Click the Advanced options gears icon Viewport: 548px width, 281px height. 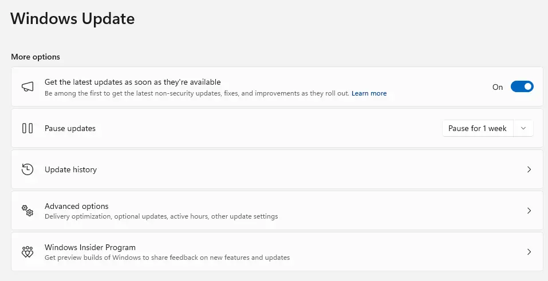(27, 211)
